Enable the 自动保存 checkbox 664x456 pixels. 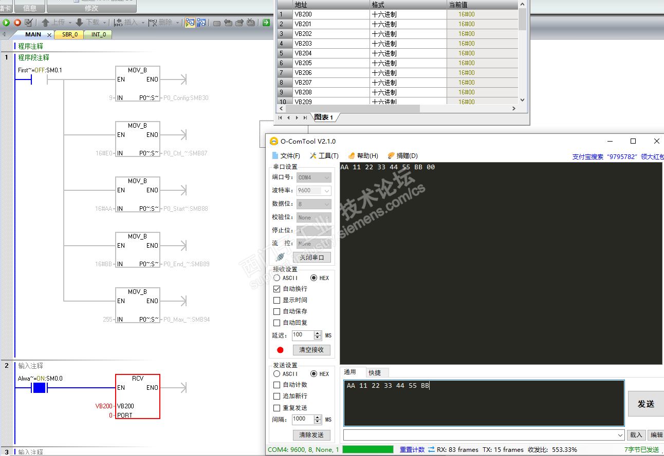click(x=277, y=312)
